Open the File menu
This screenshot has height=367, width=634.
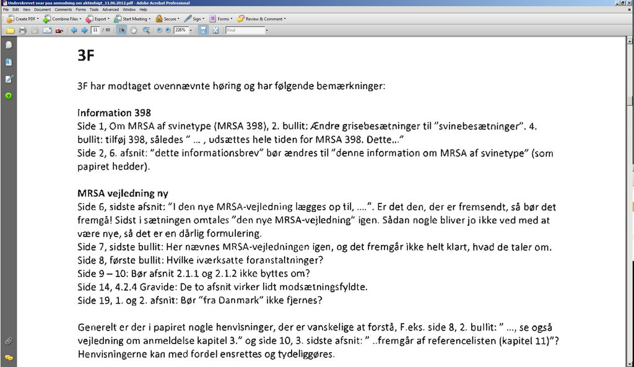[6, 9]
